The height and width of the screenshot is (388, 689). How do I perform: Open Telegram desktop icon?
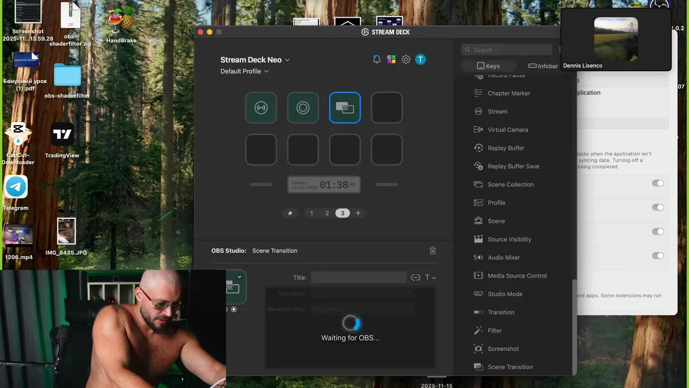(16, 193)
